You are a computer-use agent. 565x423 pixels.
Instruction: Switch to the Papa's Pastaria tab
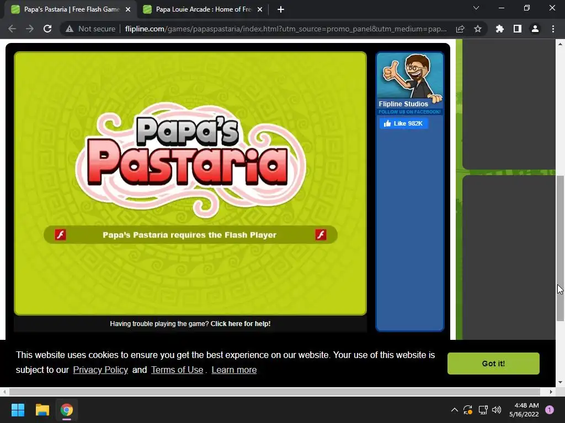pos(71,9)
